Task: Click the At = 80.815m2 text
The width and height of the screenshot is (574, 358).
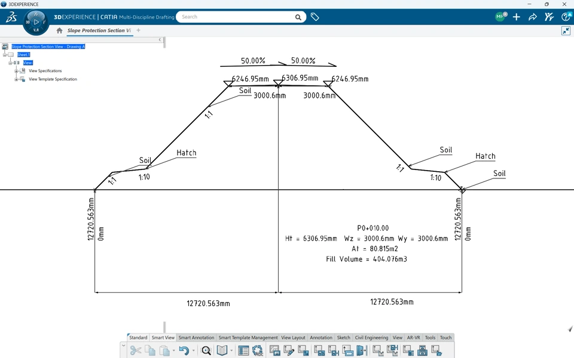Action: point(375,249)
